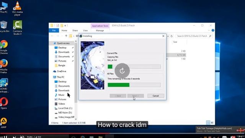Open quick access toolbar customize dropdown
The image size is (245, 138).
tap(65, 26)
